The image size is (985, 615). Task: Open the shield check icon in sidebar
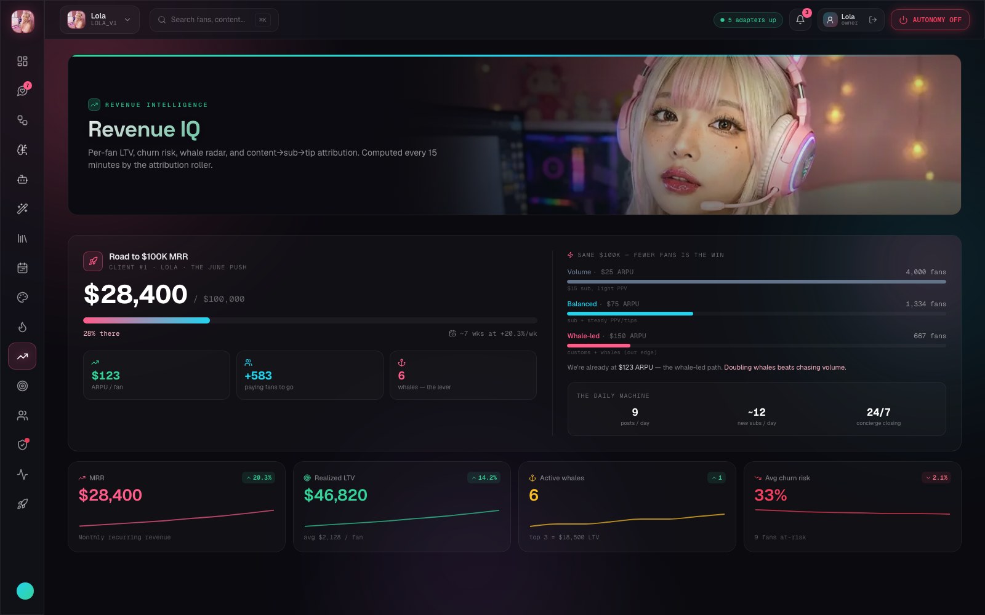coord(22,445)
